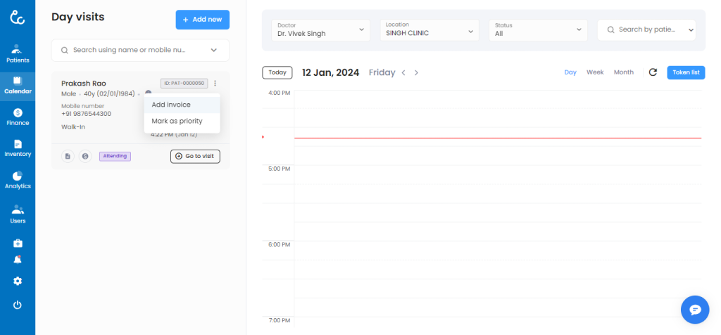
Task: Open Analytics from the sidebar
Action: click(x=18, y=180)
